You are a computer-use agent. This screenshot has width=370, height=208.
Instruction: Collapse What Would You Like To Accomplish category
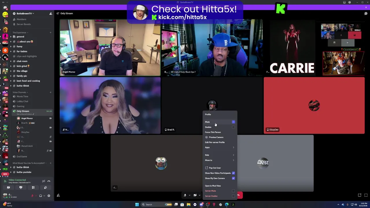[x=29, y=163]
